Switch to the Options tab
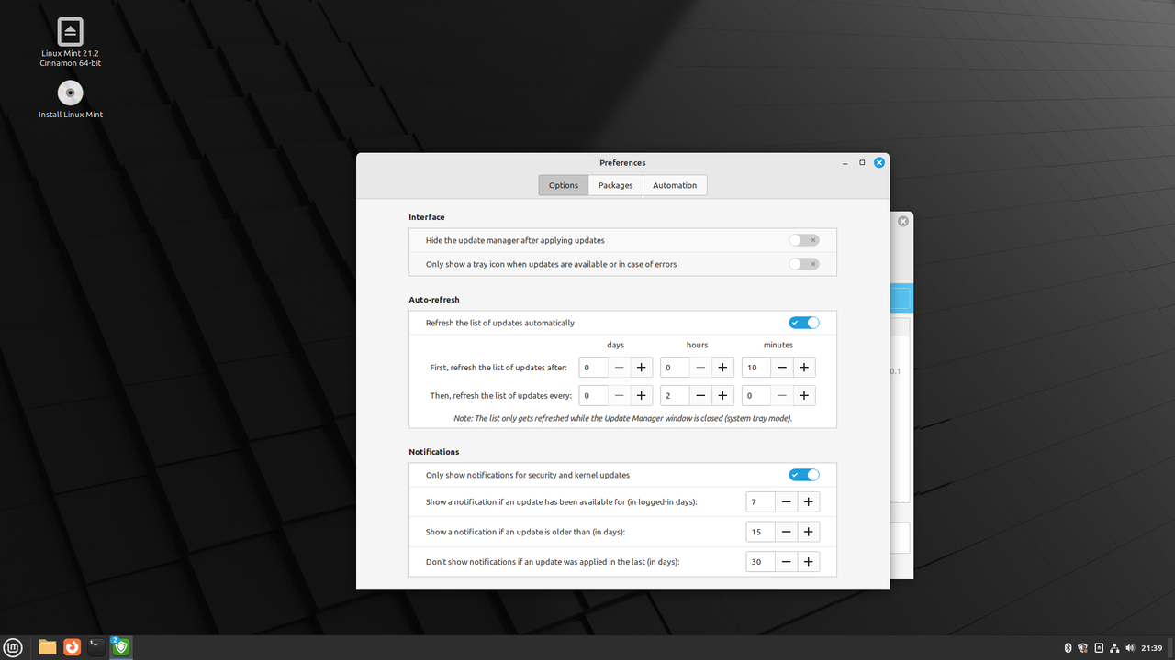 564,185
